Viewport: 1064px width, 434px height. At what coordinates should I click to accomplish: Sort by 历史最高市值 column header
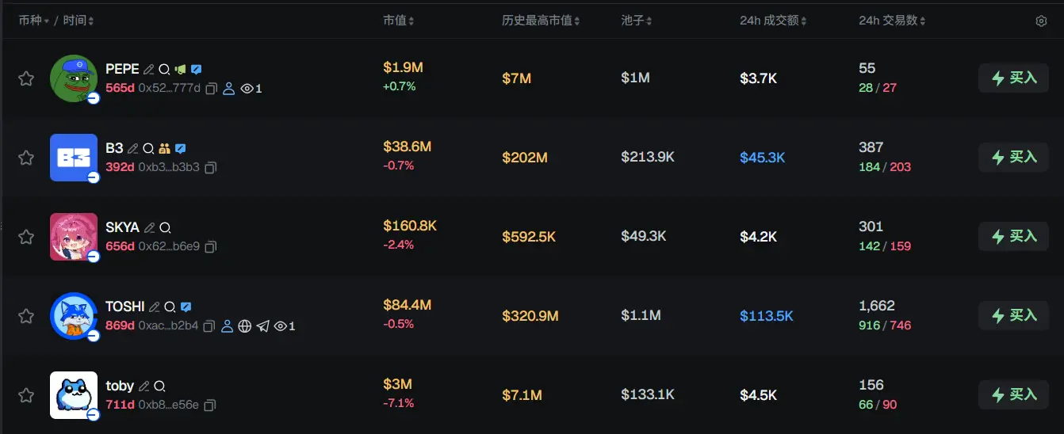541,21
